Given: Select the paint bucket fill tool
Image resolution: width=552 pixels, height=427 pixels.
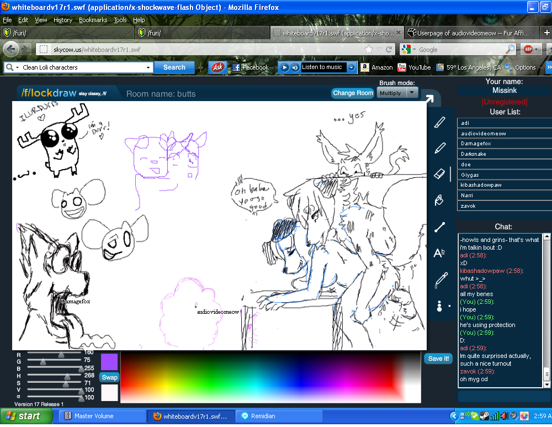Looking at the screenshot, I should click(439, 200).
